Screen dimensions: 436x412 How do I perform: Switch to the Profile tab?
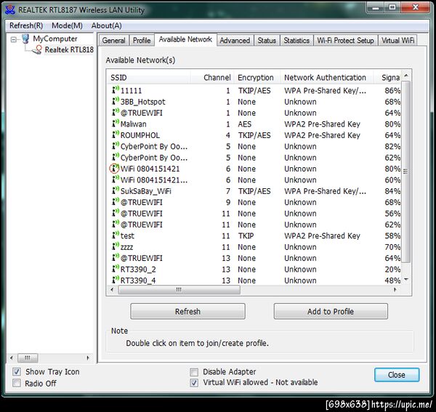click(x=142, y=41)
